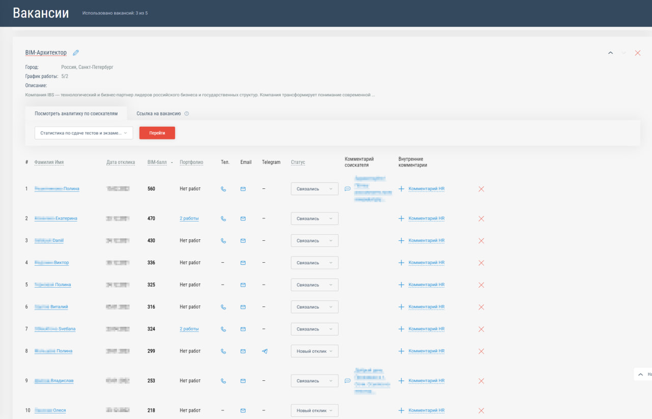Image resolution: width=652 pixels, height=419 pixels.
Task: Collapse vacancy card with up chevron
Action: pyautogui.click(x=610, y=53)
